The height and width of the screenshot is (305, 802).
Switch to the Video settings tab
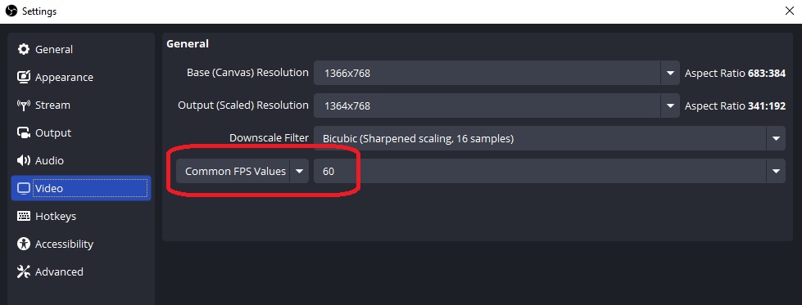(x=81, y=189)
